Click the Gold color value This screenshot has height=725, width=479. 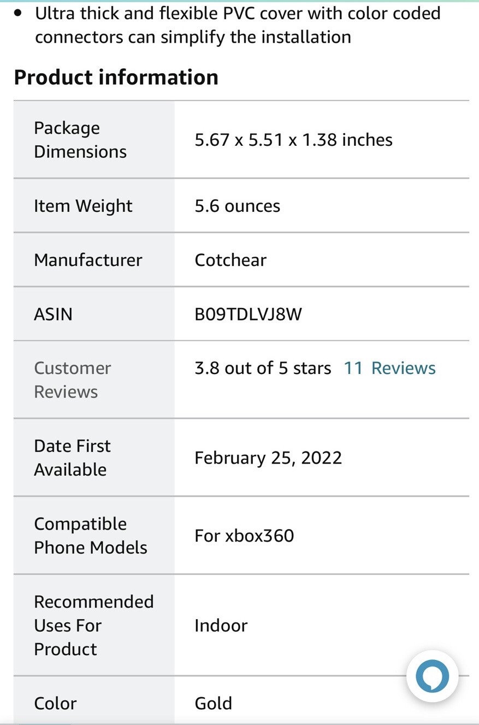tap(214, 703)
